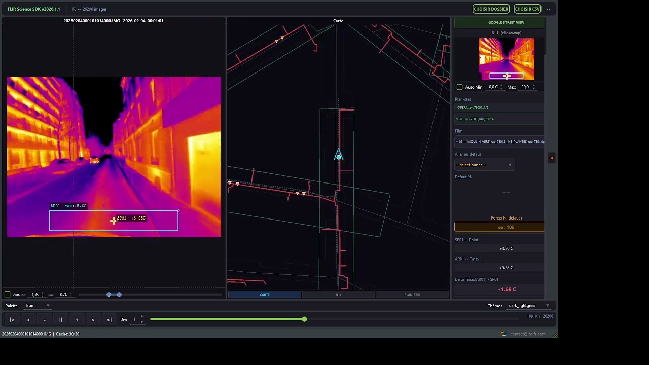Screen dimensions: 649x365
Task: Jump to the last frame
Action: point(110,320)
